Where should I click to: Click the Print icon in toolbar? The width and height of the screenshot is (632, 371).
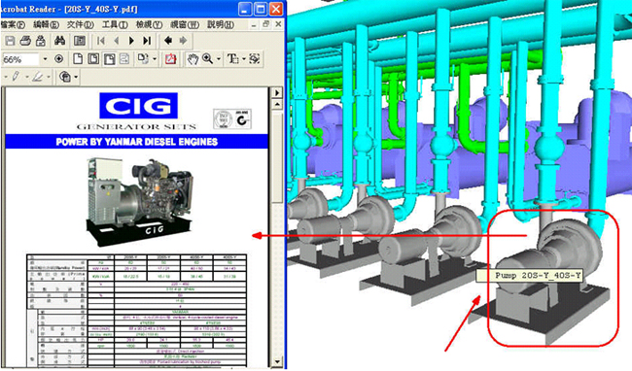pyautogui.click(x=25, y=41)
